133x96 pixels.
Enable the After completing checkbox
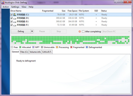click(83, 31)
